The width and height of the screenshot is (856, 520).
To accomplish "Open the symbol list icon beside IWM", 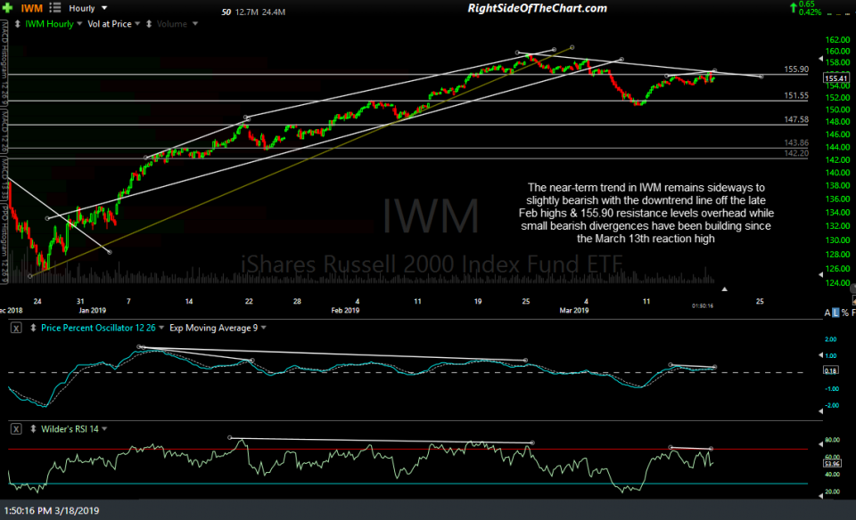I will (x=54, y=7).
